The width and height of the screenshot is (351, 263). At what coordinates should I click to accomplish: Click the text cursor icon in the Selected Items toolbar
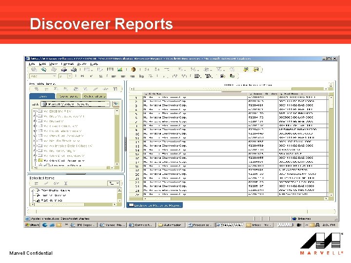point(66,184)
